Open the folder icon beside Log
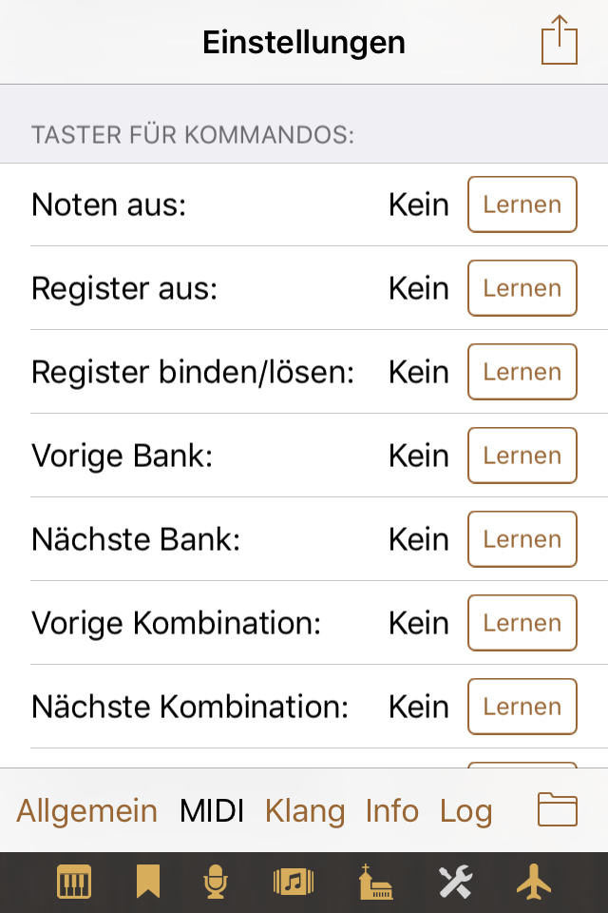608x913 pixels. pos(558,810)
